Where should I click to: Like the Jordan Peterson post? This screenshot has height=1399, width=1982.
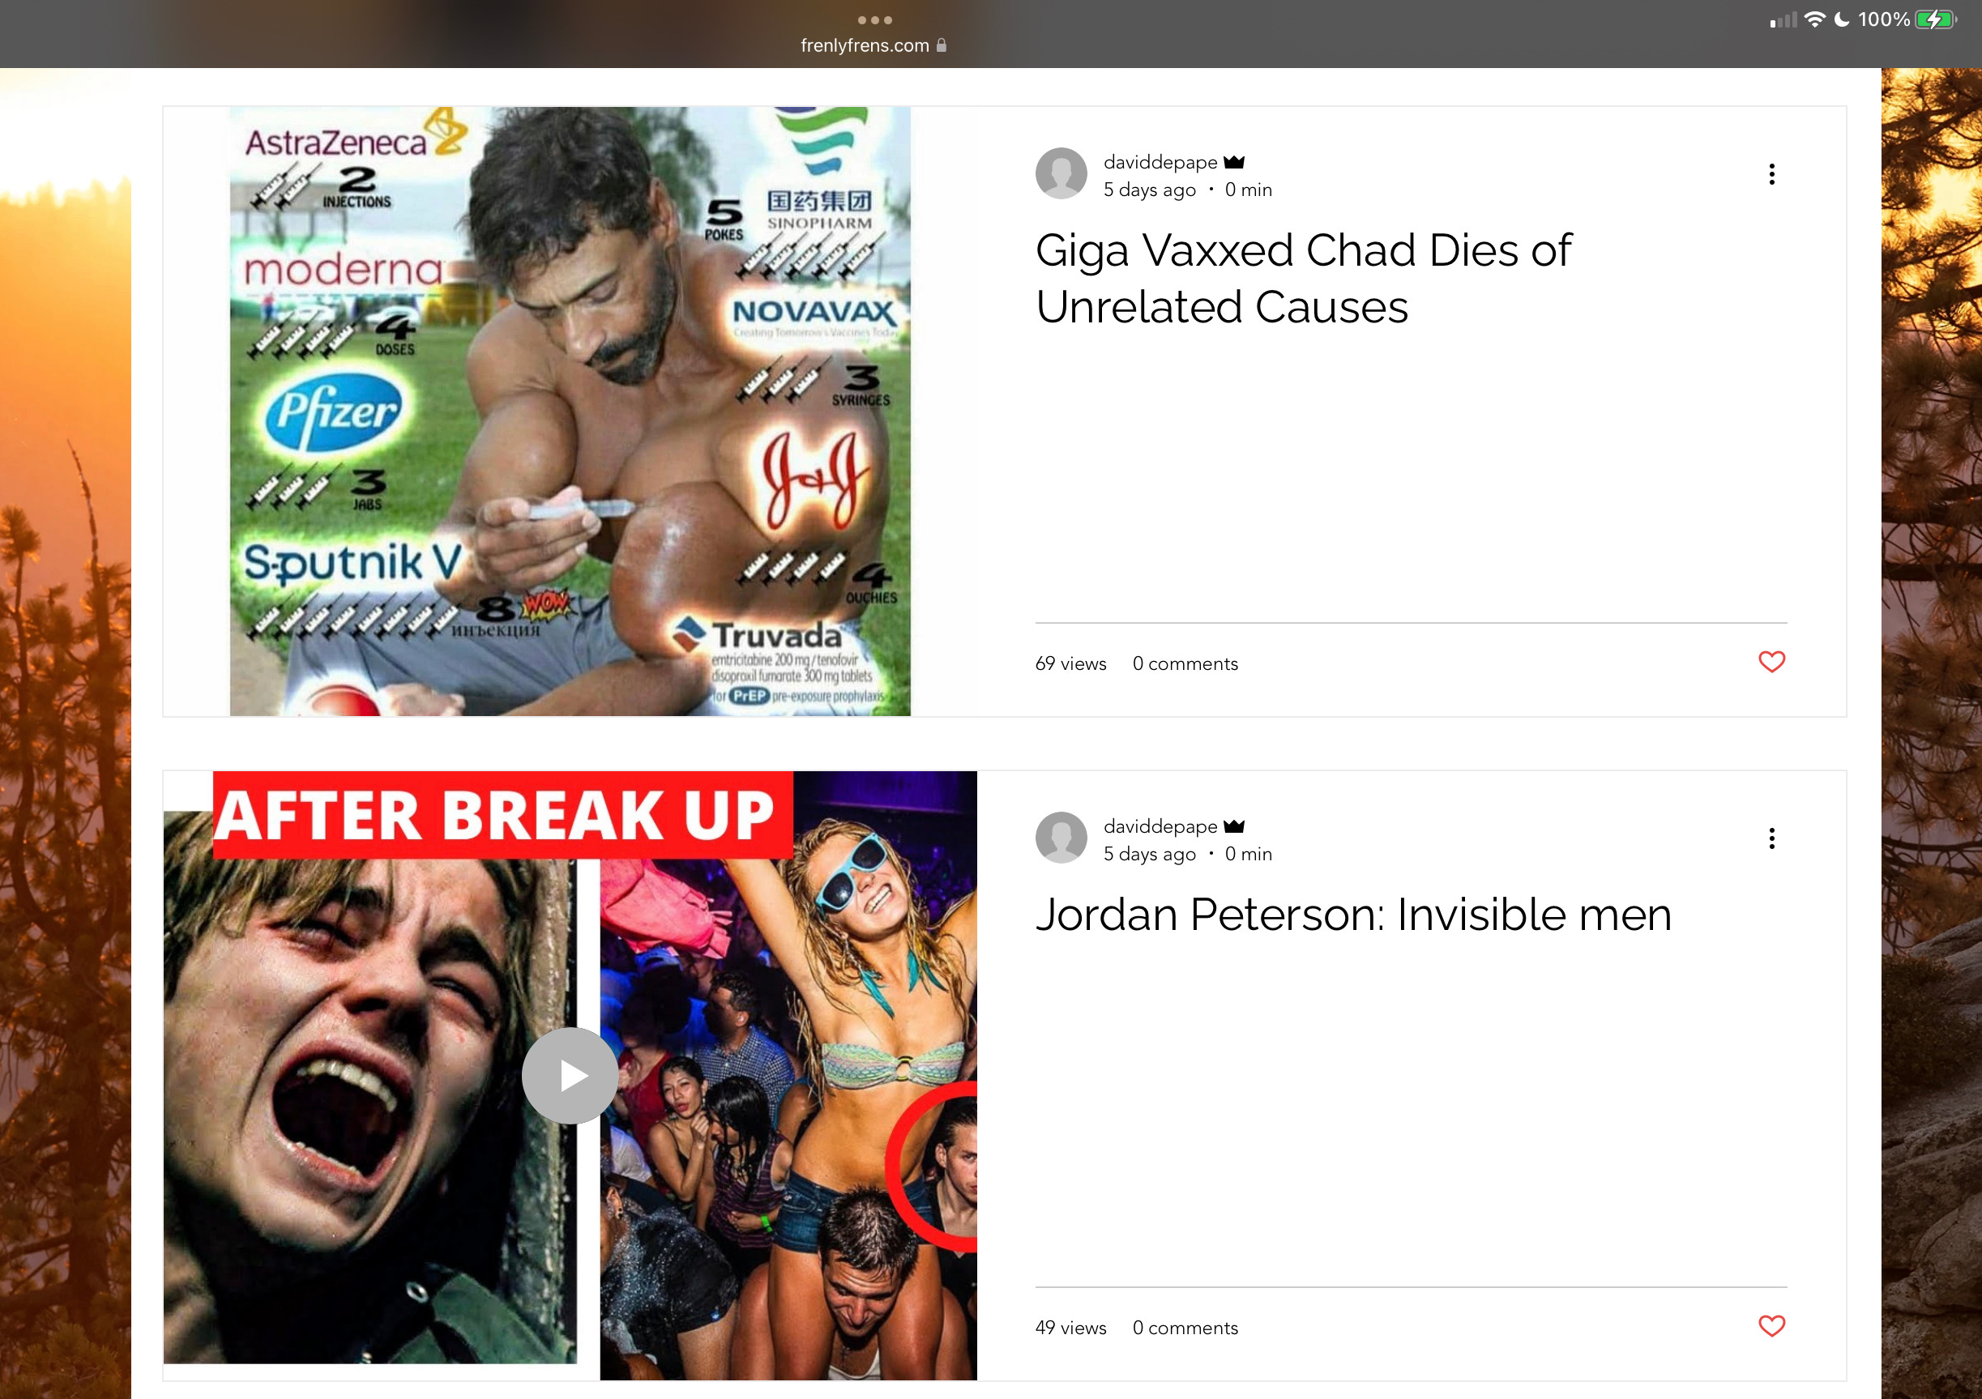(x=1771, y=1325)
